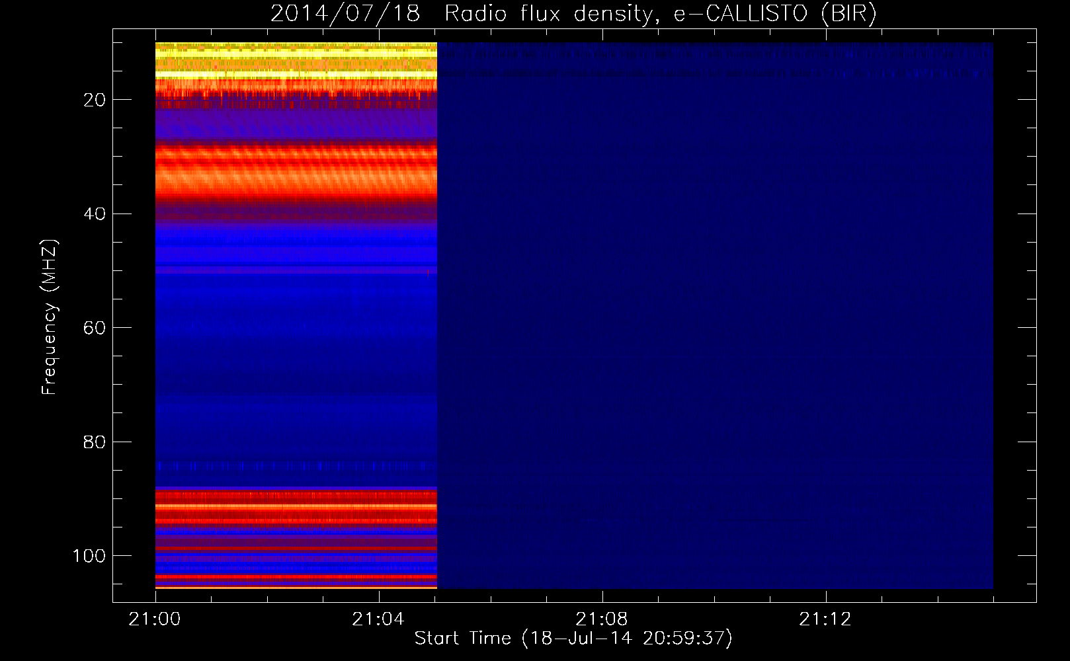Click the 'Frequency (MHZ)' y-axis label
This screenshot has width=1070, height=661.
point(50,317)
